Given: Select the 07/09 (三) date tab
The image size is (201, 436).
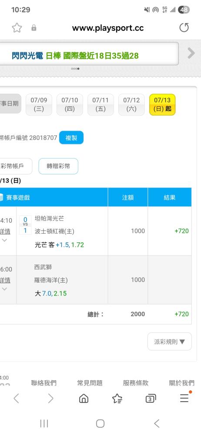Looking at the screenshot, I should [39, 105].
